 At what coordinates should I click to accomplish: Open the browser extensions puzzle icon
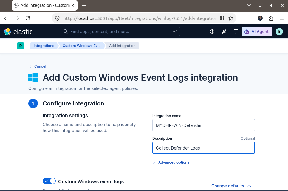point(271,18)
